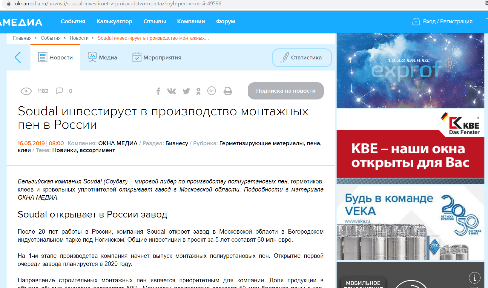The width and height of the screenshot is (488, 288).
Task: Click the login user icon
Action: pos(416,22)
